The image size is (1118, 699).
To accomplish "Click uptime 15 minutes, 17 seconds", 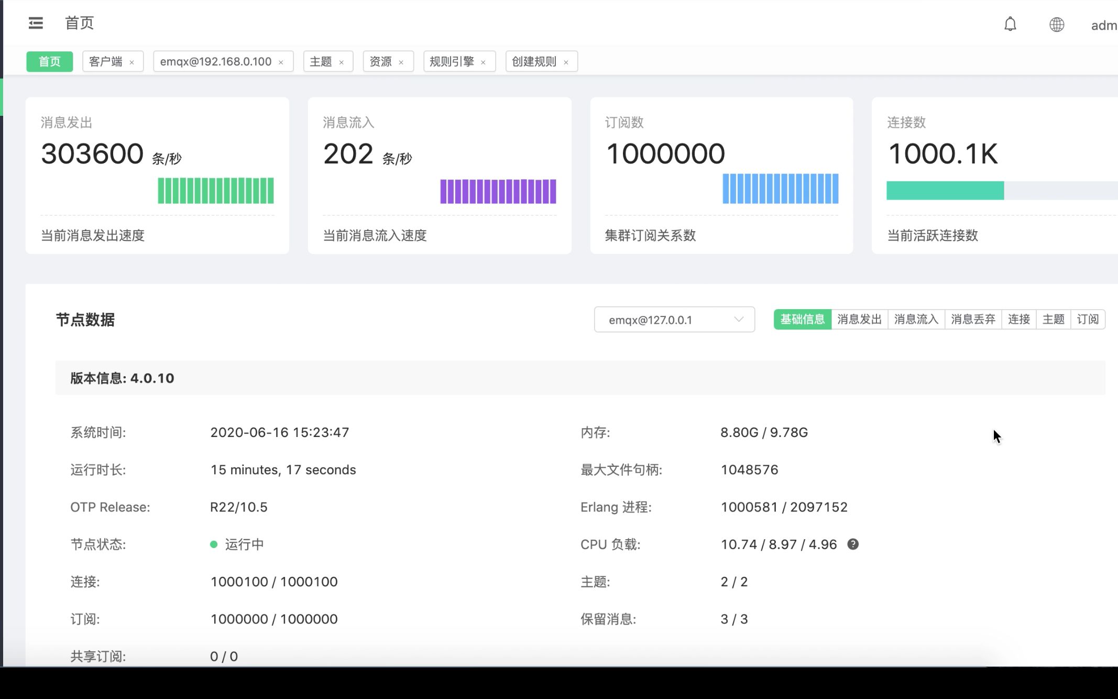I will coord(283,469).
